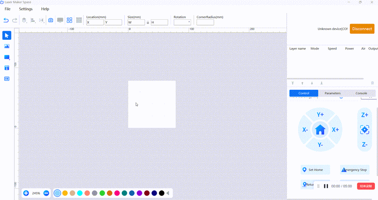Screen dimensions: 378x200
Task: Jog the laser with Y+
Action: point(320,114)
